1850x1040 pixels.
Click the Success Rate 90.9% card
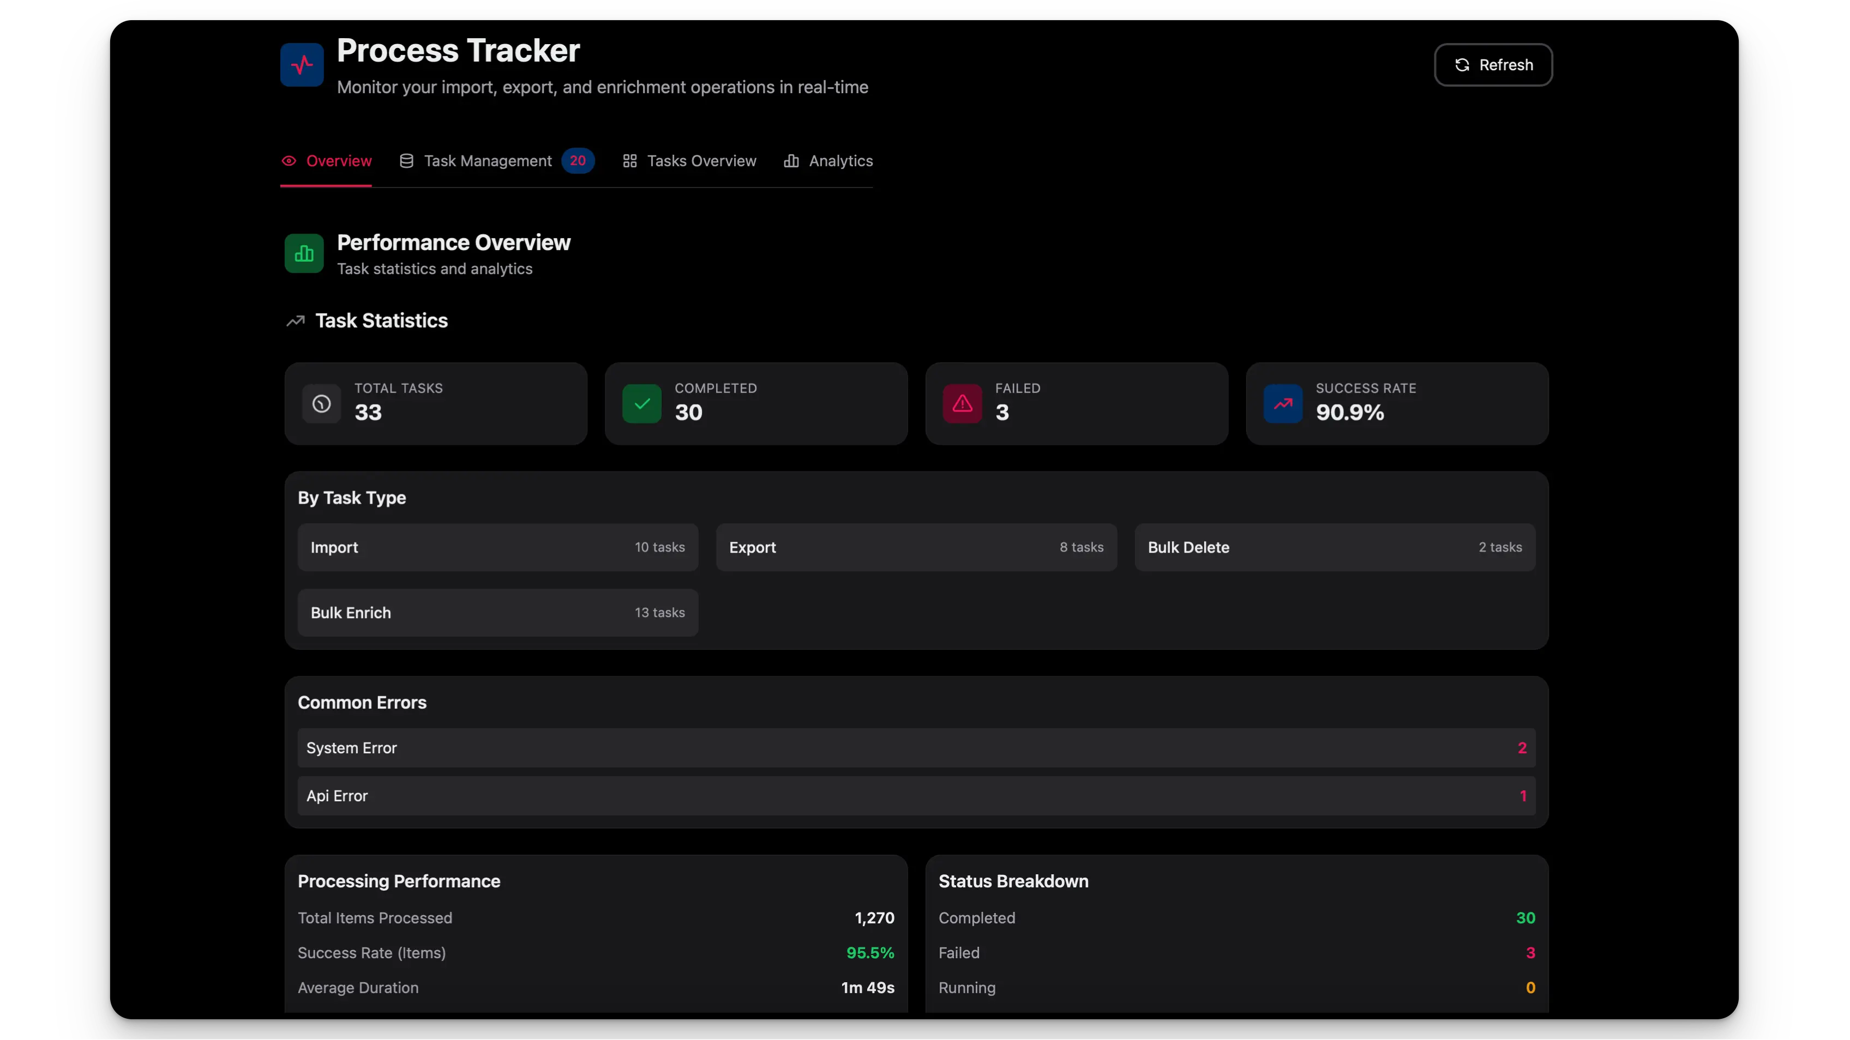1397,403
